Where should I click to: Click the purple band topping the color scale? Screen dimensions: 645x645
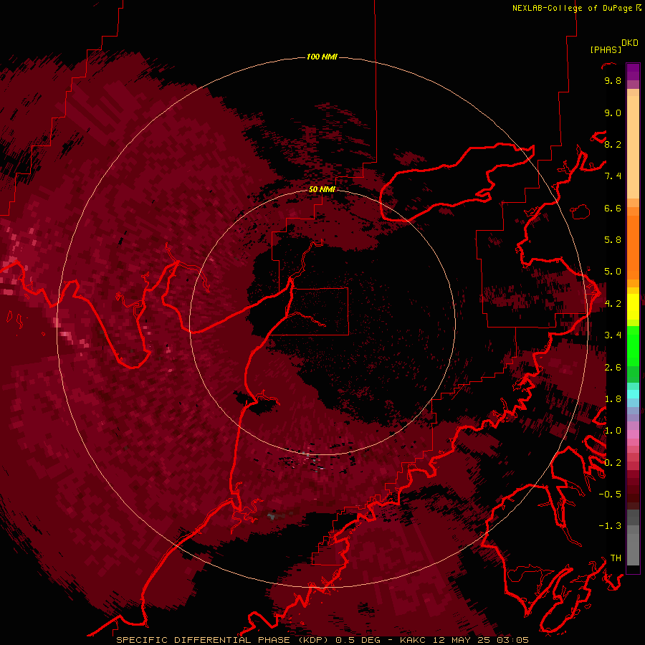click(x=633, y=72)
